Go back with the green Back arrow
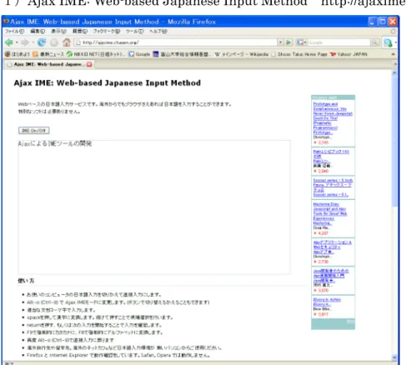 coord(9,42)
